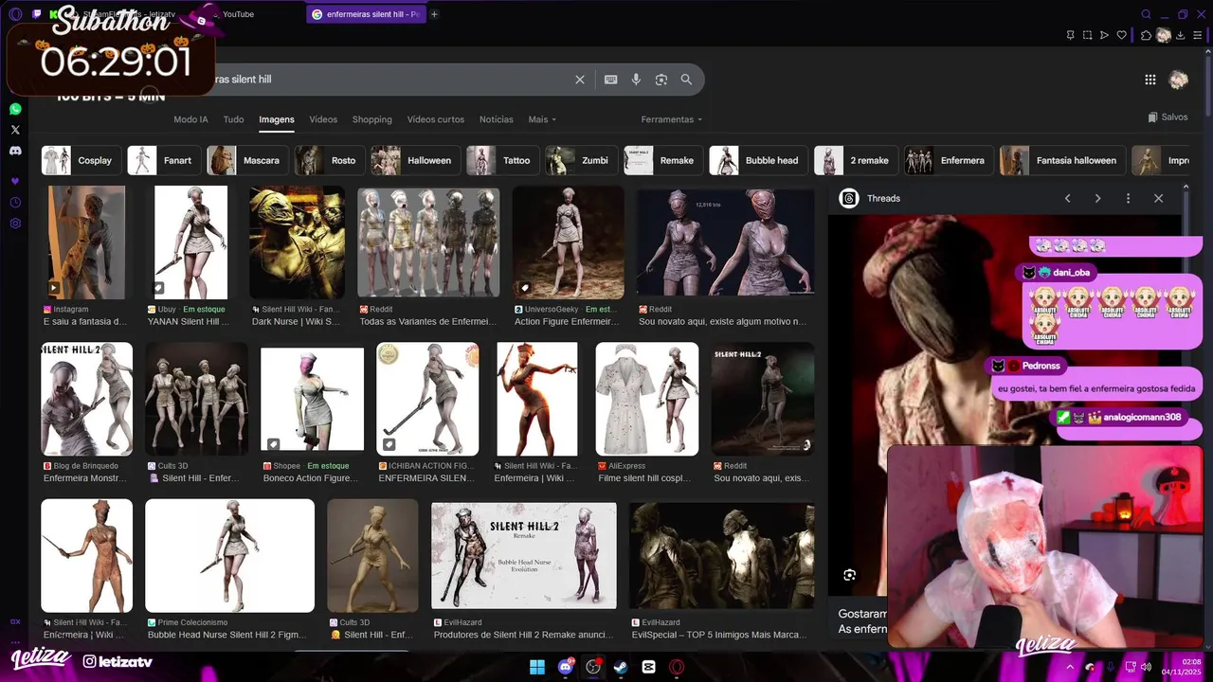The height and width of the screenshot is (682, 1213).
Task: Switch to the Tudo results tab
Action: click(233, 119)
